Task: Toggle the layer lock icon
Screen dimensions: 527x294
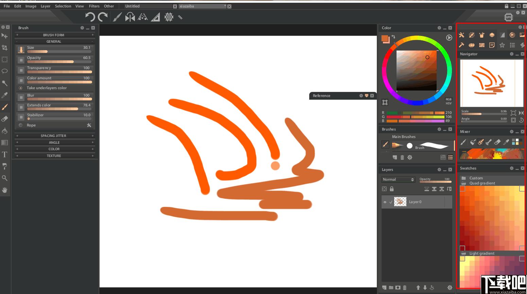Action: (x=392, y=189)
